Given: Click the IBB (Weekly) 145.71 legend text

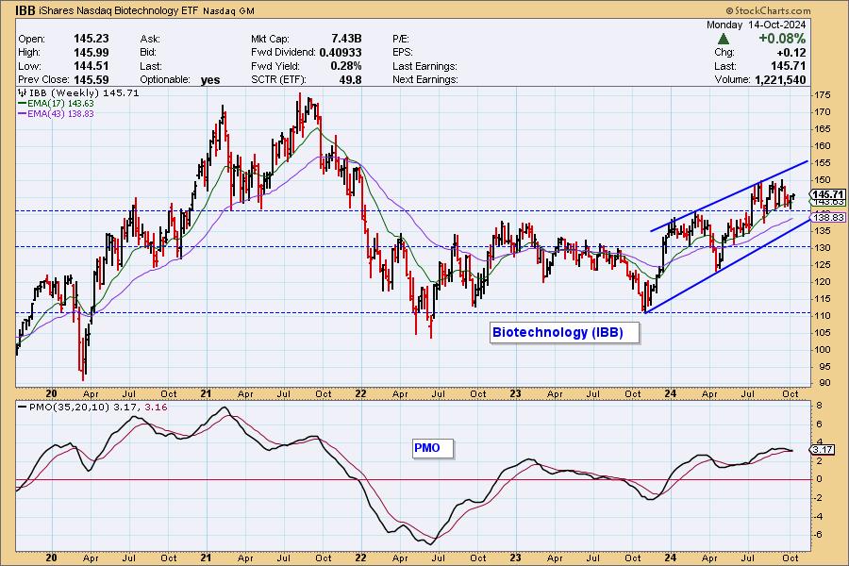Looking at the screenshot, I should pyautogui.click(x=84, y=93).
